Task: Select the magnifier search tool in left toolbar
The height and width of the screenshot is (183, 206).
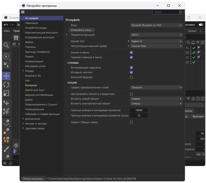Action: tap(6, 45)
